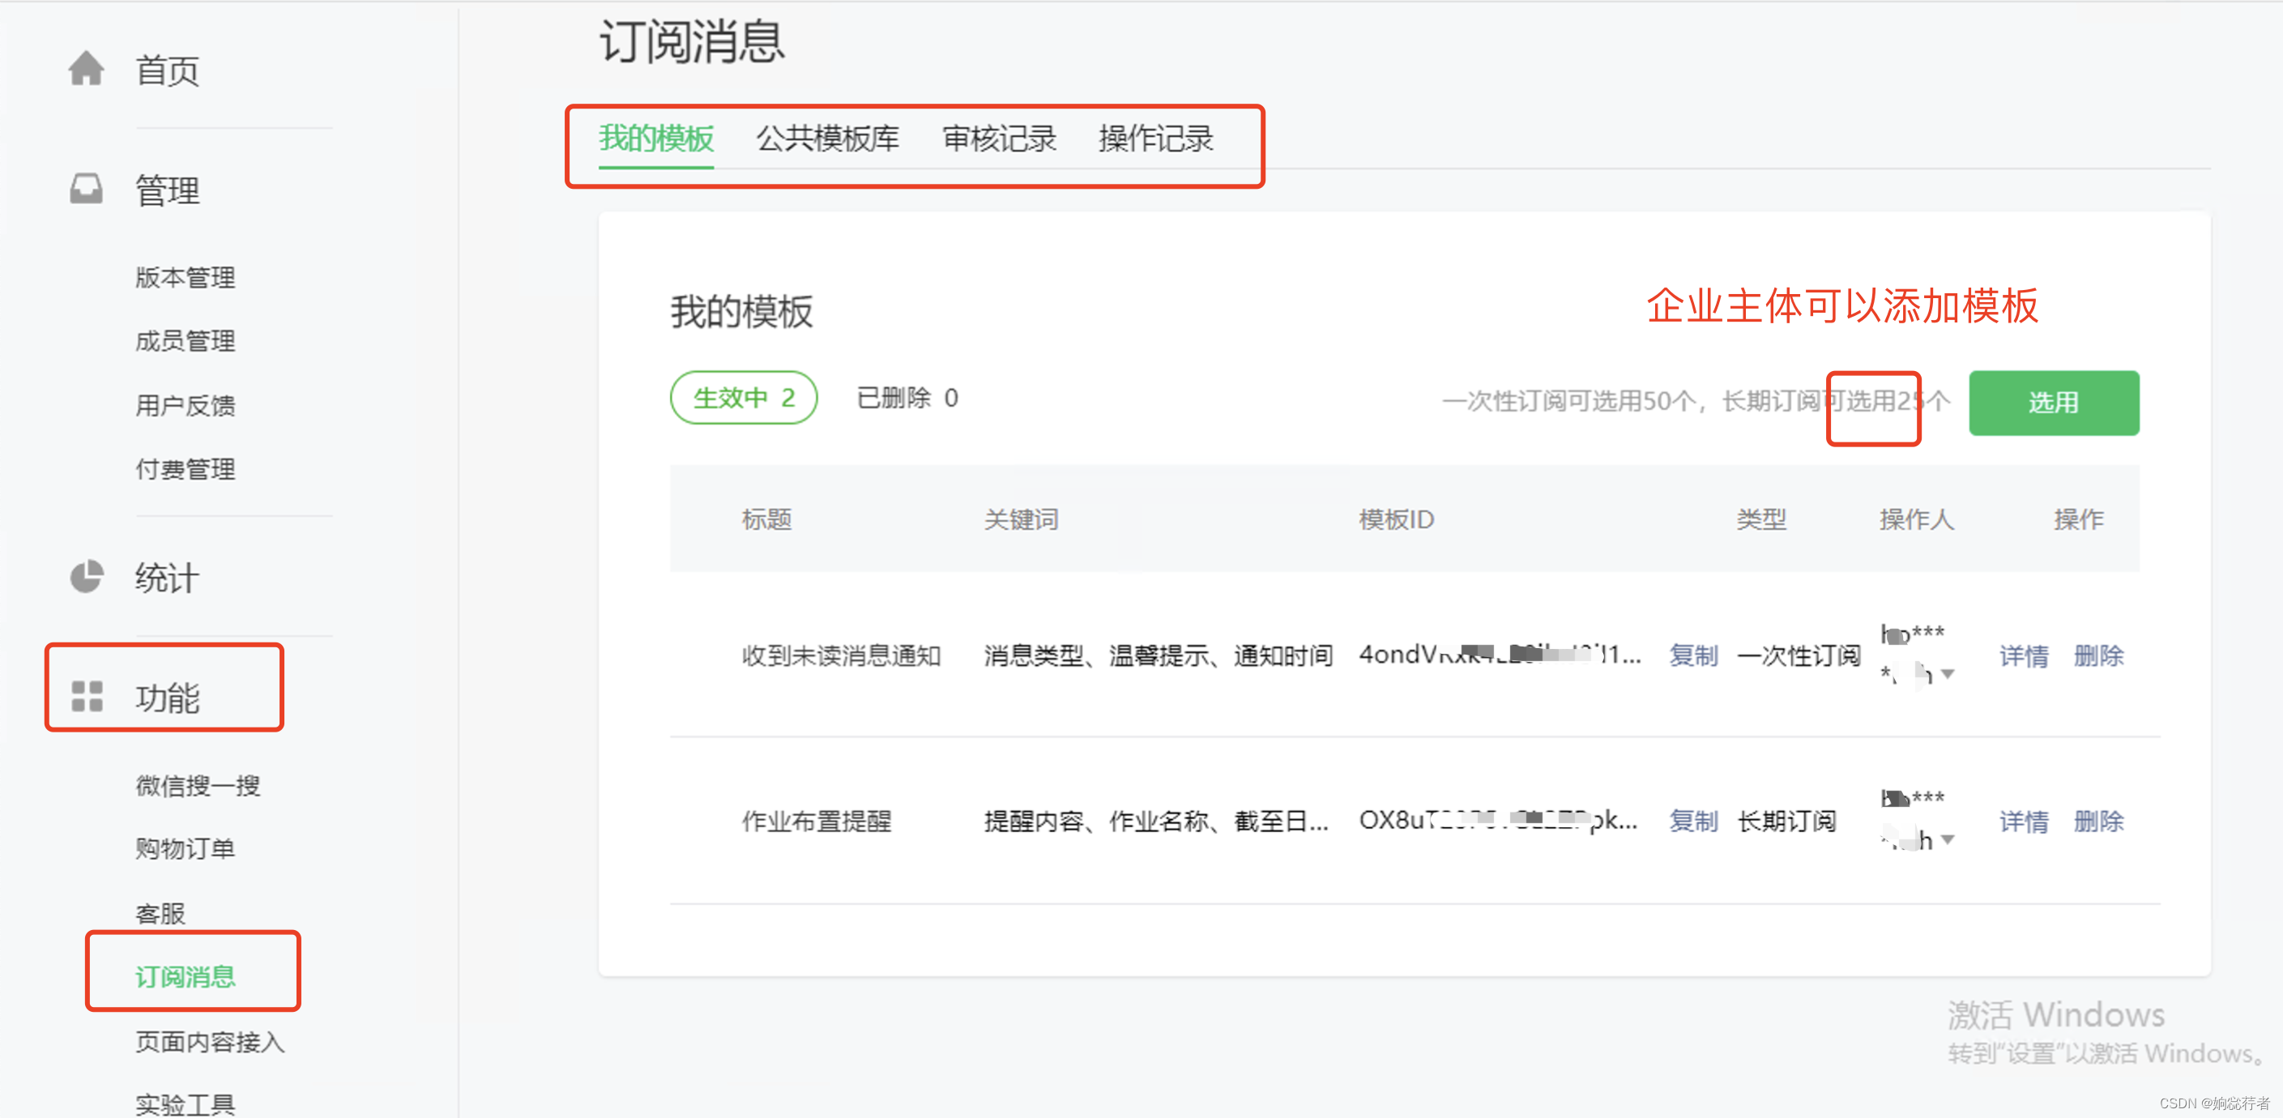Image resolution: width=2283 pixels, height=1118 pixels.
Task: Click the template ID starting with 4ondV
Action: coord(1500,655)
